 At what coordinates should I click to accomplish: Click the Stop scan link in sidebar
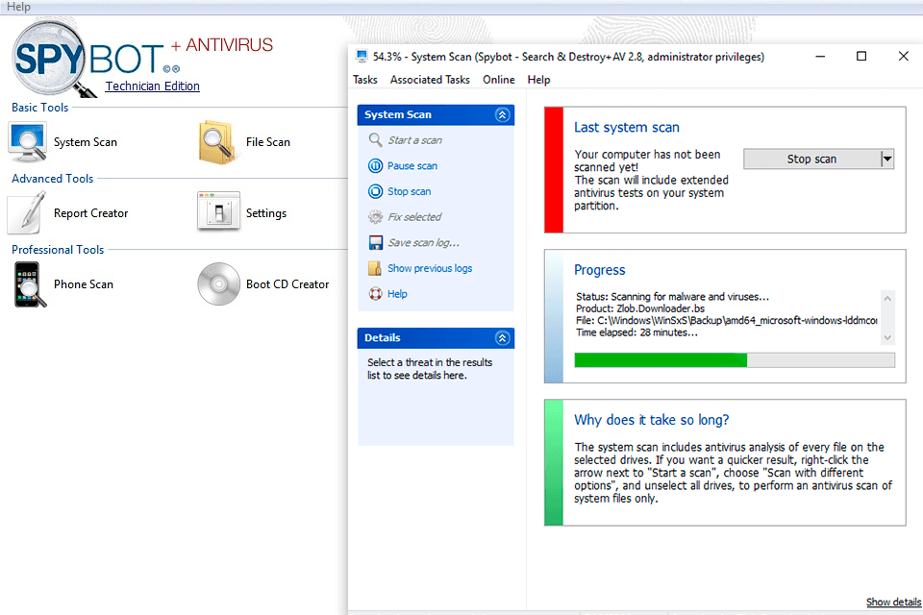(x=410, y=191)
